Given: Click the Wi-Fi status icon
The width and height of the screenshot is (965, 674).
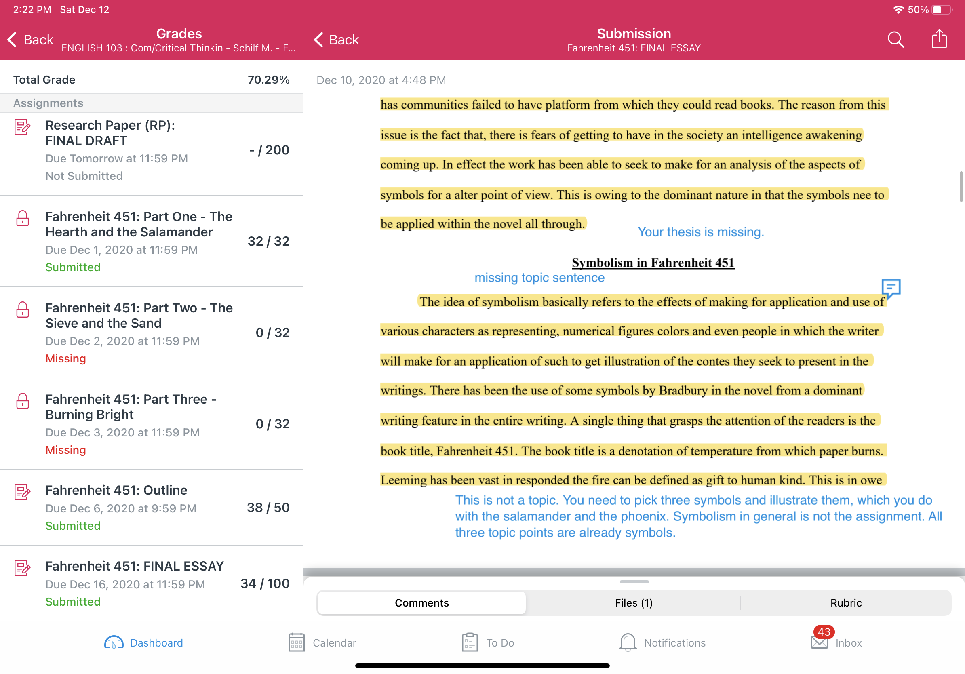Looking at the screenshot, I should pyautogui.click(x=898, y=10).
